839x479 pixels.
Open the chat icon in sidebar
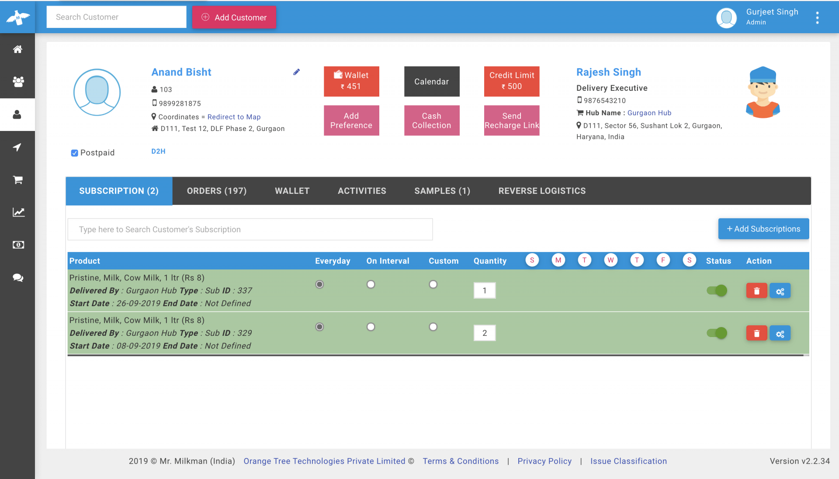click(x=17, y=277)
